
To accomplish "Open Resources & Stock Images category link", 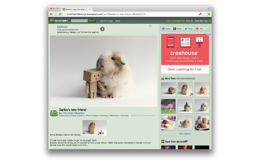I will point(71,116).
